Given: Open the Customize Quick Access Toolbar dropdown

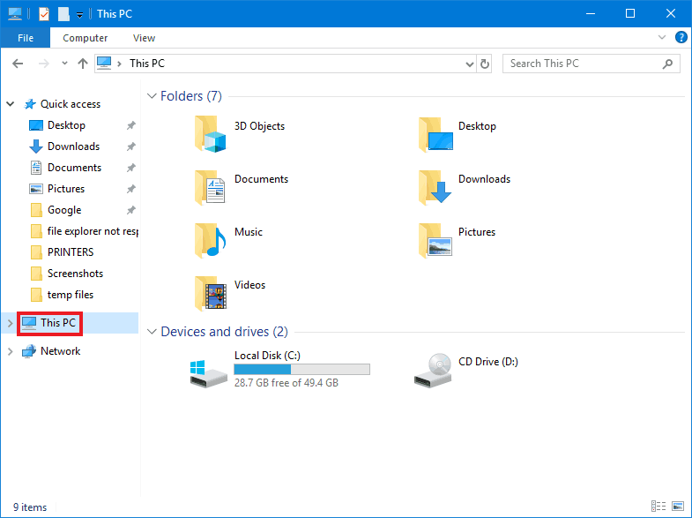Looking at the screenshot, I should coord(79,15).
